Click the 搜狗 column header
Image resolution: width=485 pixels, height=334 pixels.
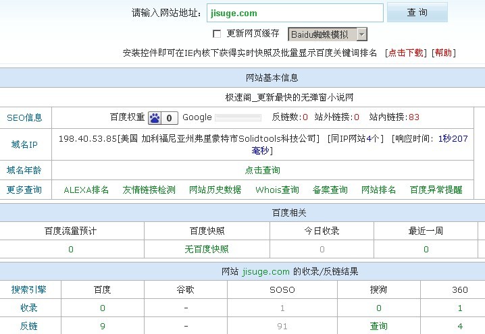point(378,289)
